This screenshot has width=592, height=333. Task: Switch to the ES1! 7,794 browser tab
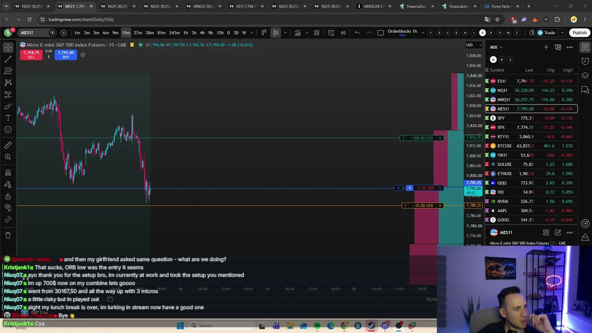coord(246,6)
